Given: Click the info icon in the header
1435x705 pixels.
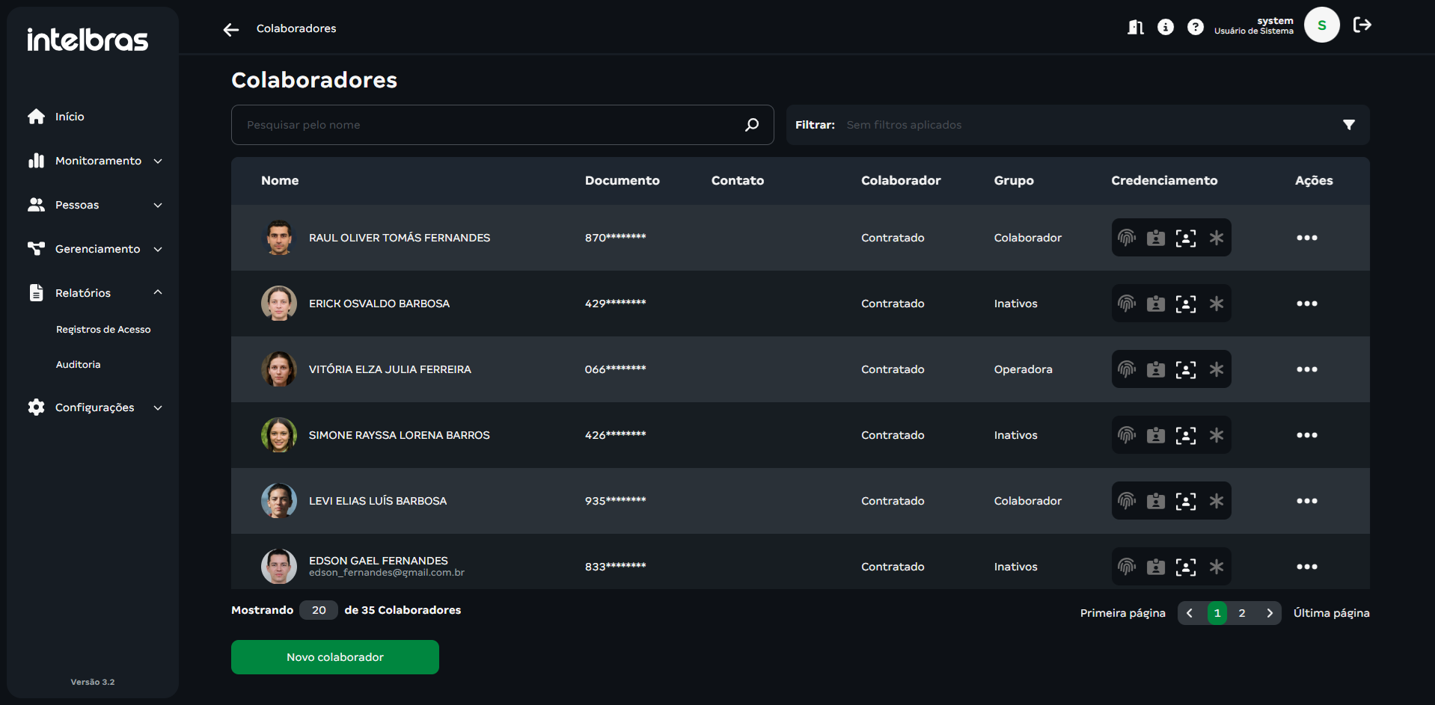Looking at the screenshot, I should coord(1166,28).
